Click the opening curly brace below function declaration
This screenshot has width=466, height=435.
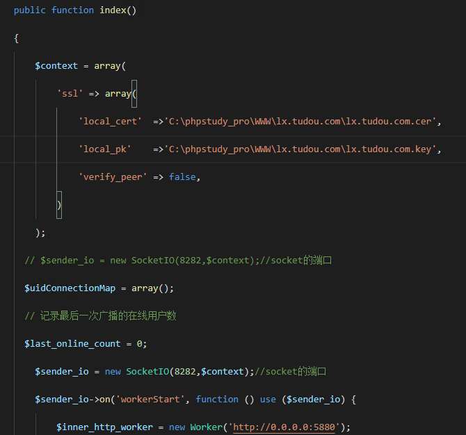click(x=17, y=38)
